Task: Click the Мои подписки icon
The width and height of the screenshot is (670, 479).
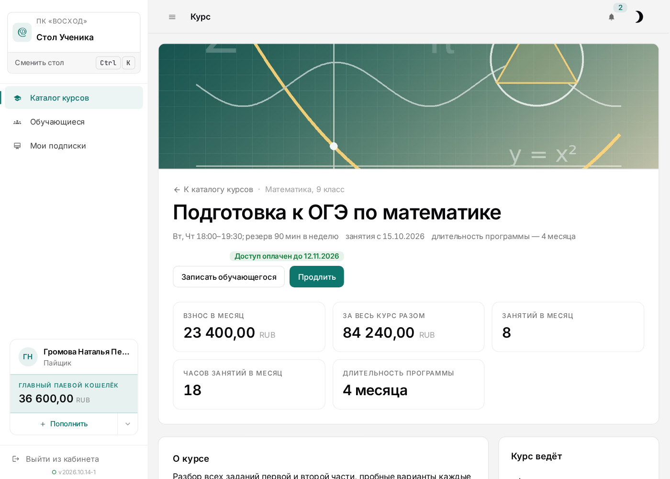Action: tap(17, 146)
